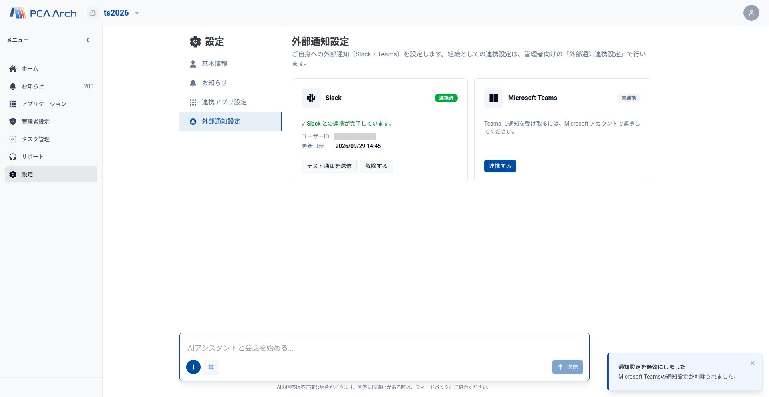Collapse the メニュー sidebar with the chevron
Screen dimensions: 769x397
[88, 40]
